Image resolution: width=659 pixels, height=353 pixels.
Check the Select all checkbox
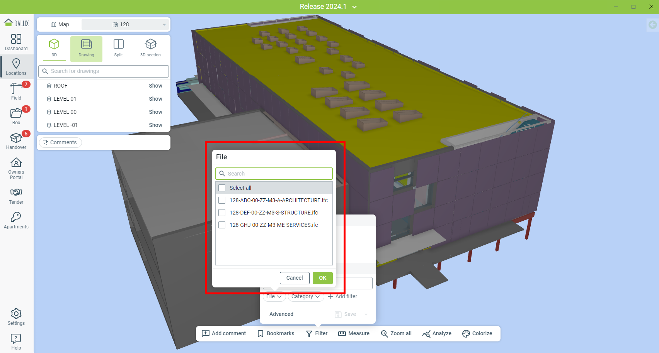[222, 188]
